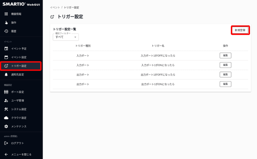Click the トリガー種別 column header
The height and width of the screenshot is (159, 257).
point(83,46)
